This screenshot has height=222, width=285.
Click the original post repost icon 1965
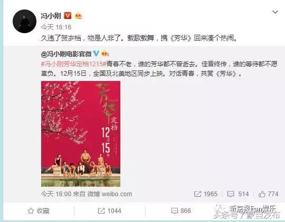[206, 194]
